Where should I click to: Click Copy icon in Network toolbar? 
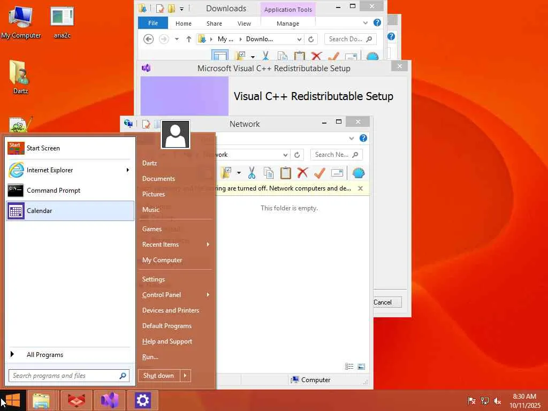pos(269,173)
